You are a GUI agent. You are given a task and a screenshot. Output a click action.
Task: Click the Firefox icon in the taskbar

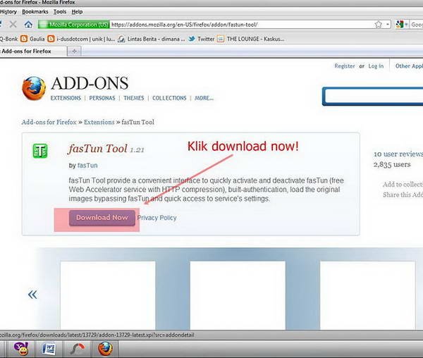105,347
